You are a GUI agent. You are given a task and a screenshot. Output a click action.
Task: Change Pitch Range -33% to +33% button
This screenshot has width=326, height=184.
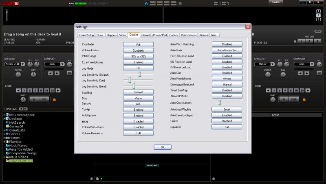(x=138, y=56)
